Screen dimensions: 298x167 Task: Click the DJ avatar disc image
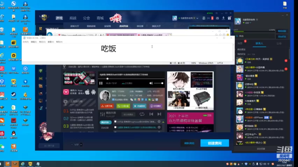click(x=105, y=96)
